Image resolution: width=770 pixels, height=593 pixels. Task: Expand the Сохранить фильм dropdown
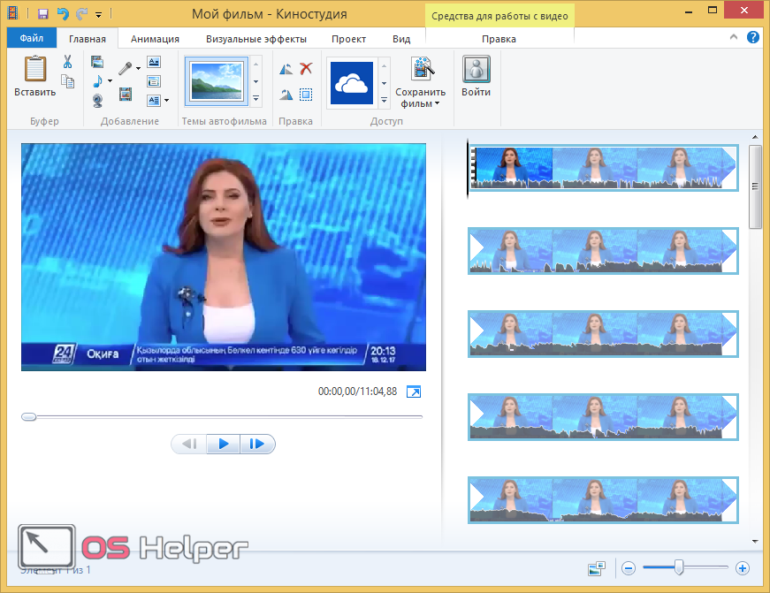click(436, 103)
